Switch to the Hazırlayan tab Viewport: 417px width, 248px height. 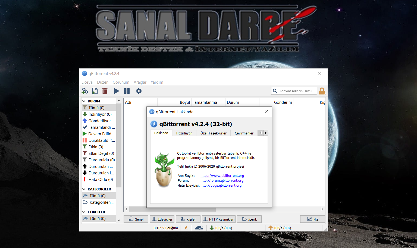184,133
